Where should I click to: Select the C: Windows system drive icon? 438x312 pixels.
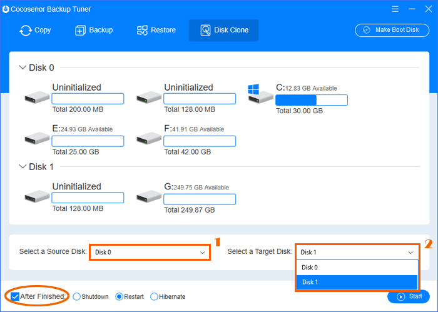point(260,94)
